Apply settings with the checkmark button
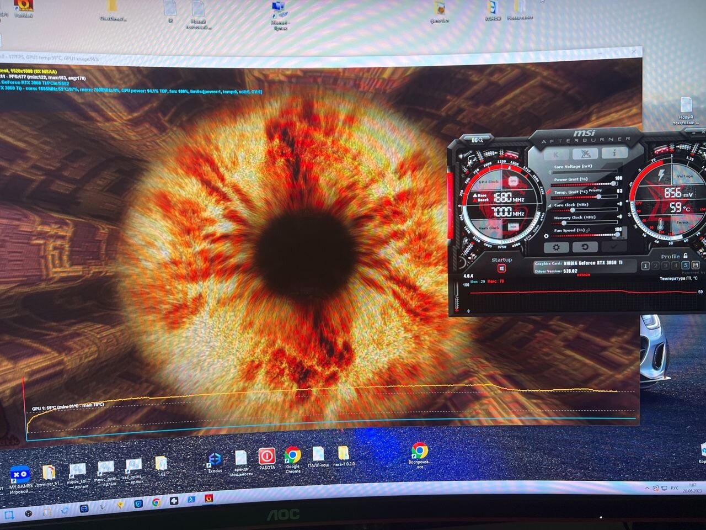706x530 pixels. tap(613, 247)
